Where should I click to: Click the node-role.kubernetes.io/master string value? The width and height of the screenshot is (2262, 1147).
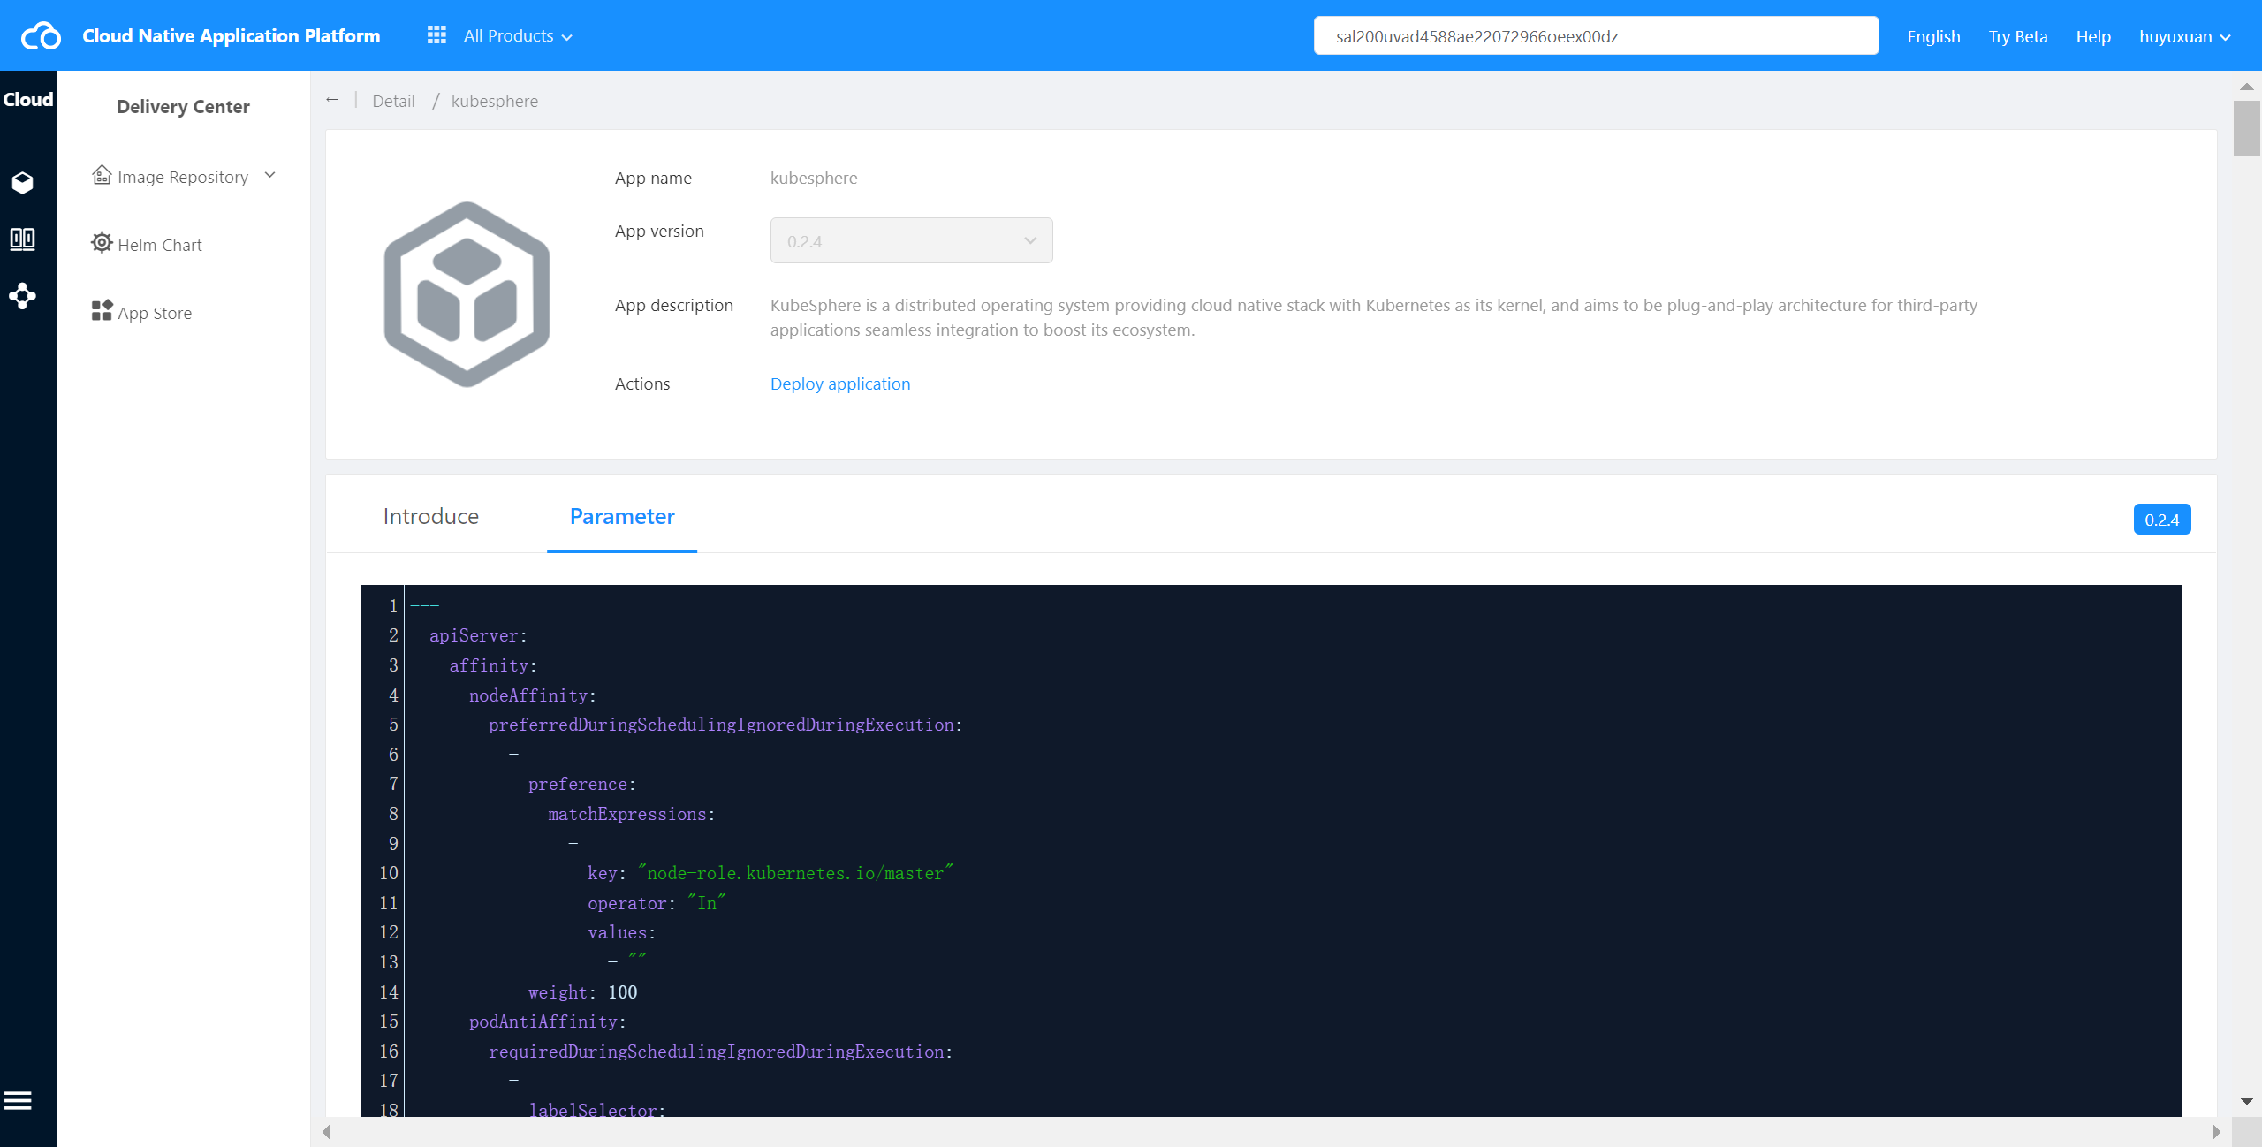pyautogui.click(x=795, y=873)
